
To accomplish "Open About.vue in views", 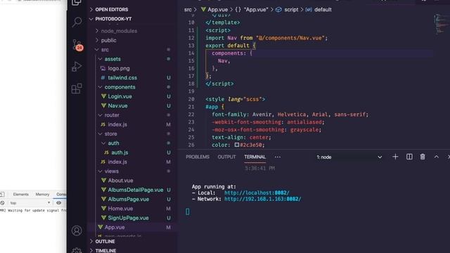I will [120, 181].
